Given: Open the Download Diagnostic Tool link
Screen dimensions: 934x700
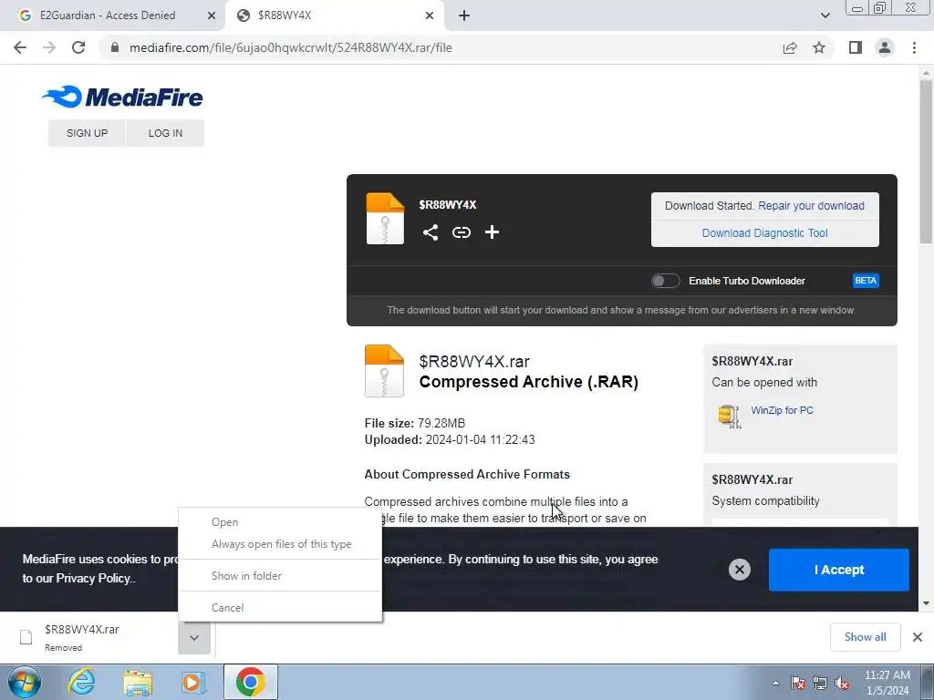Looking at the screenshot, I should click(x=764, y=232).
